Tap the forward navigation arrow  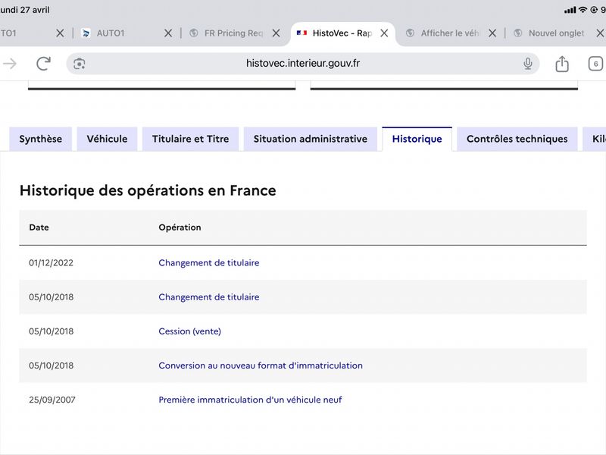pos(10,64)
